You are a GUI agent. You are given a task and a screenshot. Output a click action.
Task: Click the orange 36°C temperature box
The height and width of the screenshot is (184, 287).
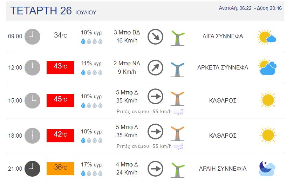(60, 168)
